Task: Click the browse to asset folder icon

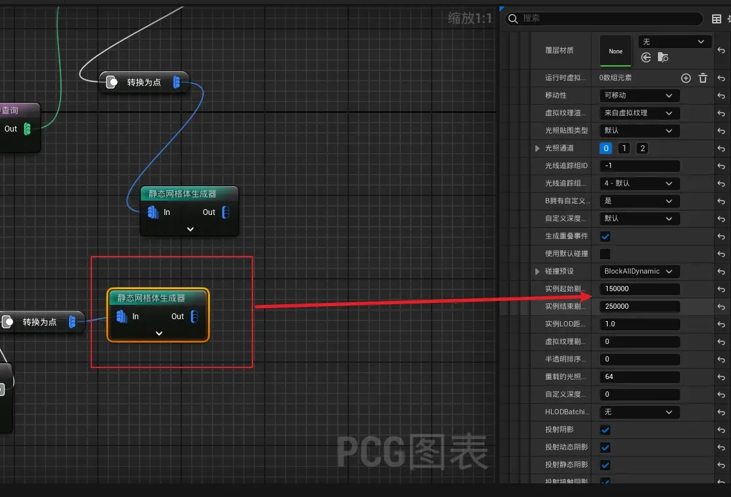Action: point(663,57)
